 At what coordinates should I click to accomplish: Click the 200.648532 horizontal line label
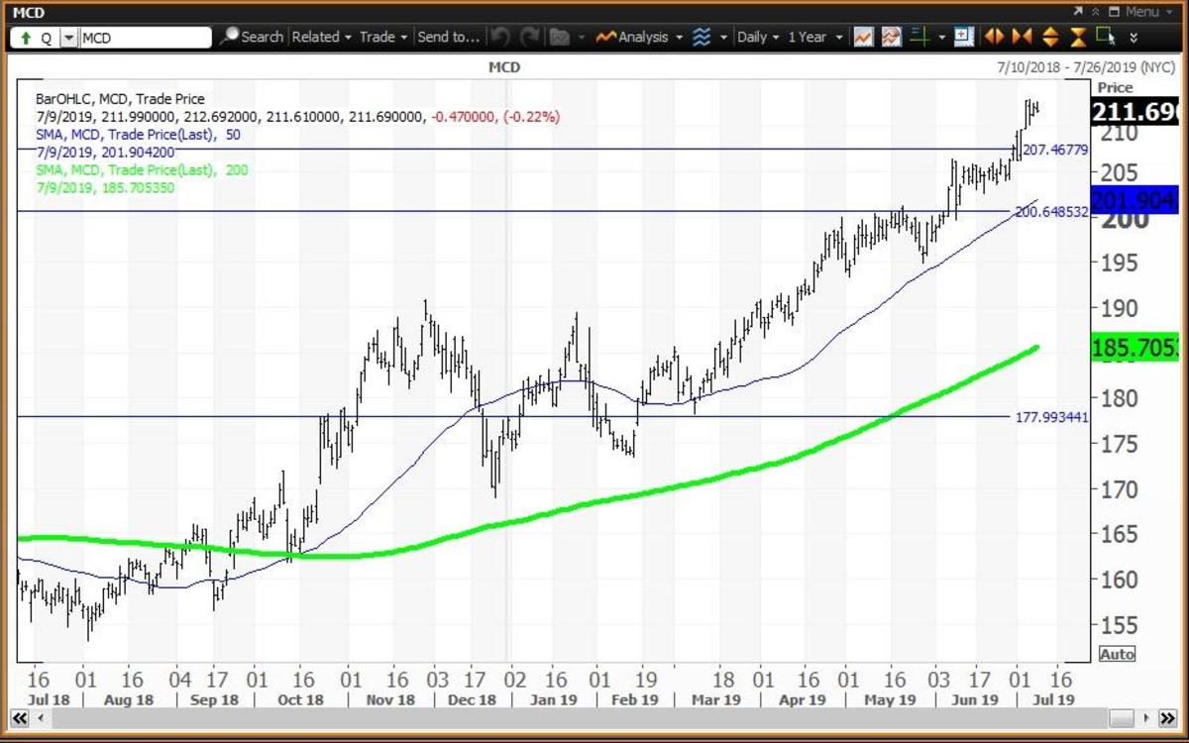coord(1051,212)
